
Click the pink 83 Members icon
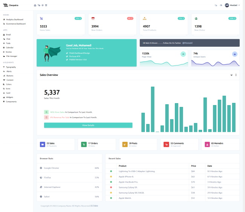click(207, 144)
